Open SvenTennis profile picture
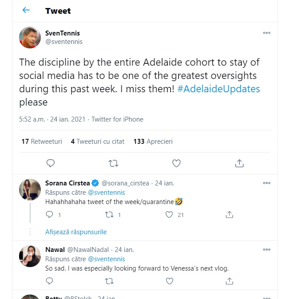This screenshot has width=290, height=299. pos(30,37)
